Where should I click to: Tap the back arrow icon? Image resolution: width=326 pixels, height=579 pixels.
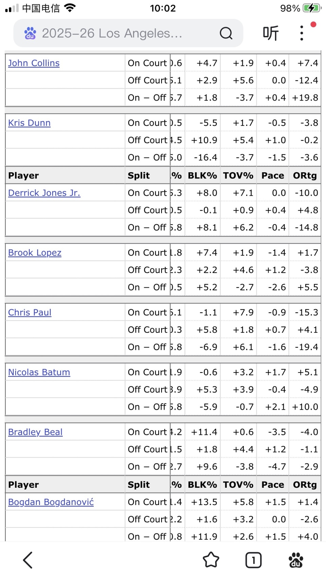[x=28, y=560]
